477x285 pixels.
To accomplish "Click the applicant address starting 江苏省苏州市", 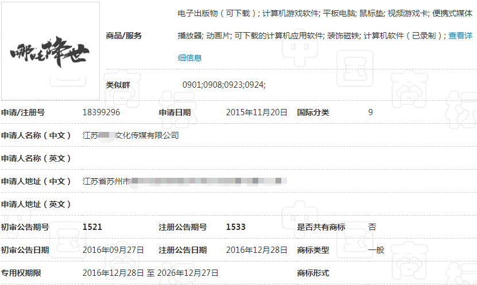I will [x=184, y=181].
